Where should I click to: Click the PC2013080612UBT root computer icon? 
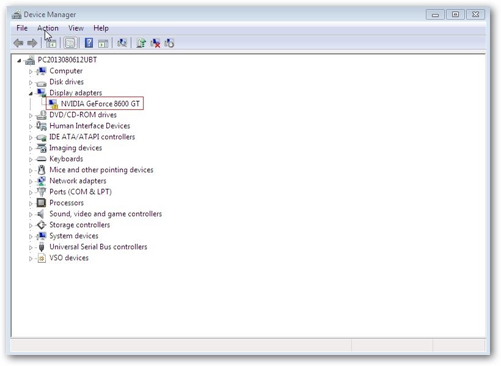pyautogui.click(x=30, y=60)
